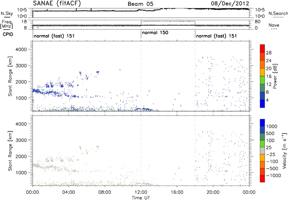Click the -25 tick on velocity colorbar
The width and height of the screenshot is (288, 200).
pos(271,154)
